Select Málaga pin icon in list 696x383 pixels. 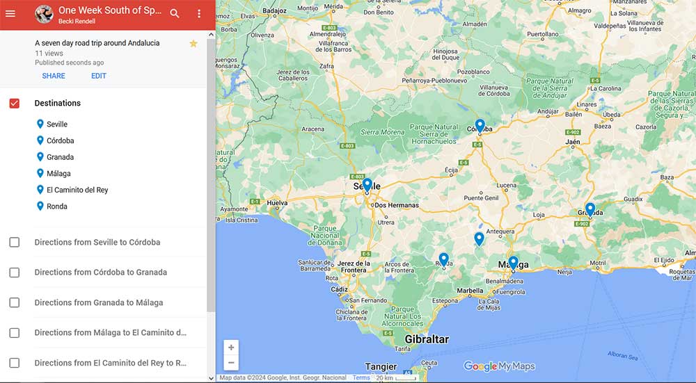(x=40, y=173)
